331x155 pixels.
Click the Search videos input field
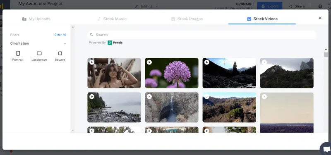pyautogui.click(x=201, y=35)
